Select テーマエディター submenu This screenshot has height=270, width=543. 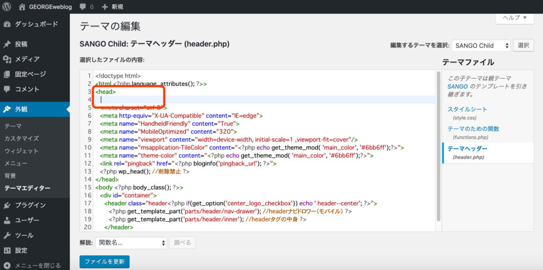click(28, 188)
